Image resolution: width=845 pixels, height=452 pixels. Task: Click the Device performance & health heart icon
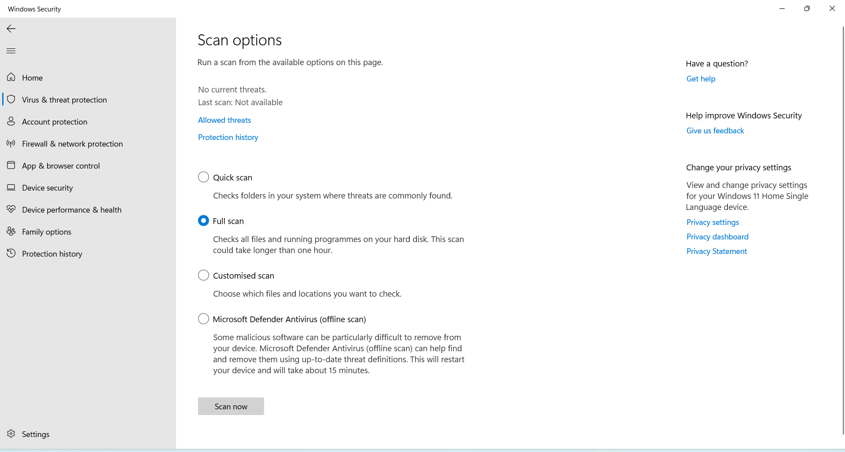(11, 209)
